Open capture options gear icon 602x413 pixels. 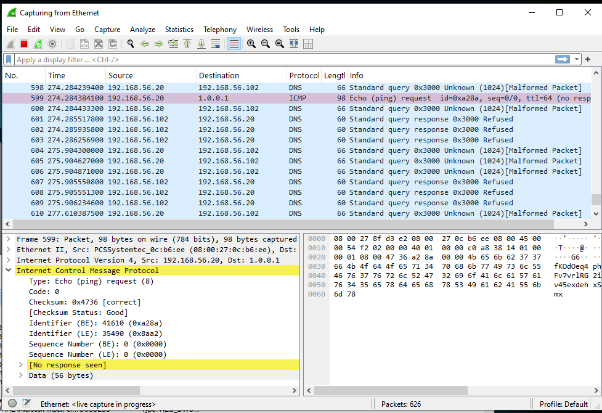(x=52, y=44)
